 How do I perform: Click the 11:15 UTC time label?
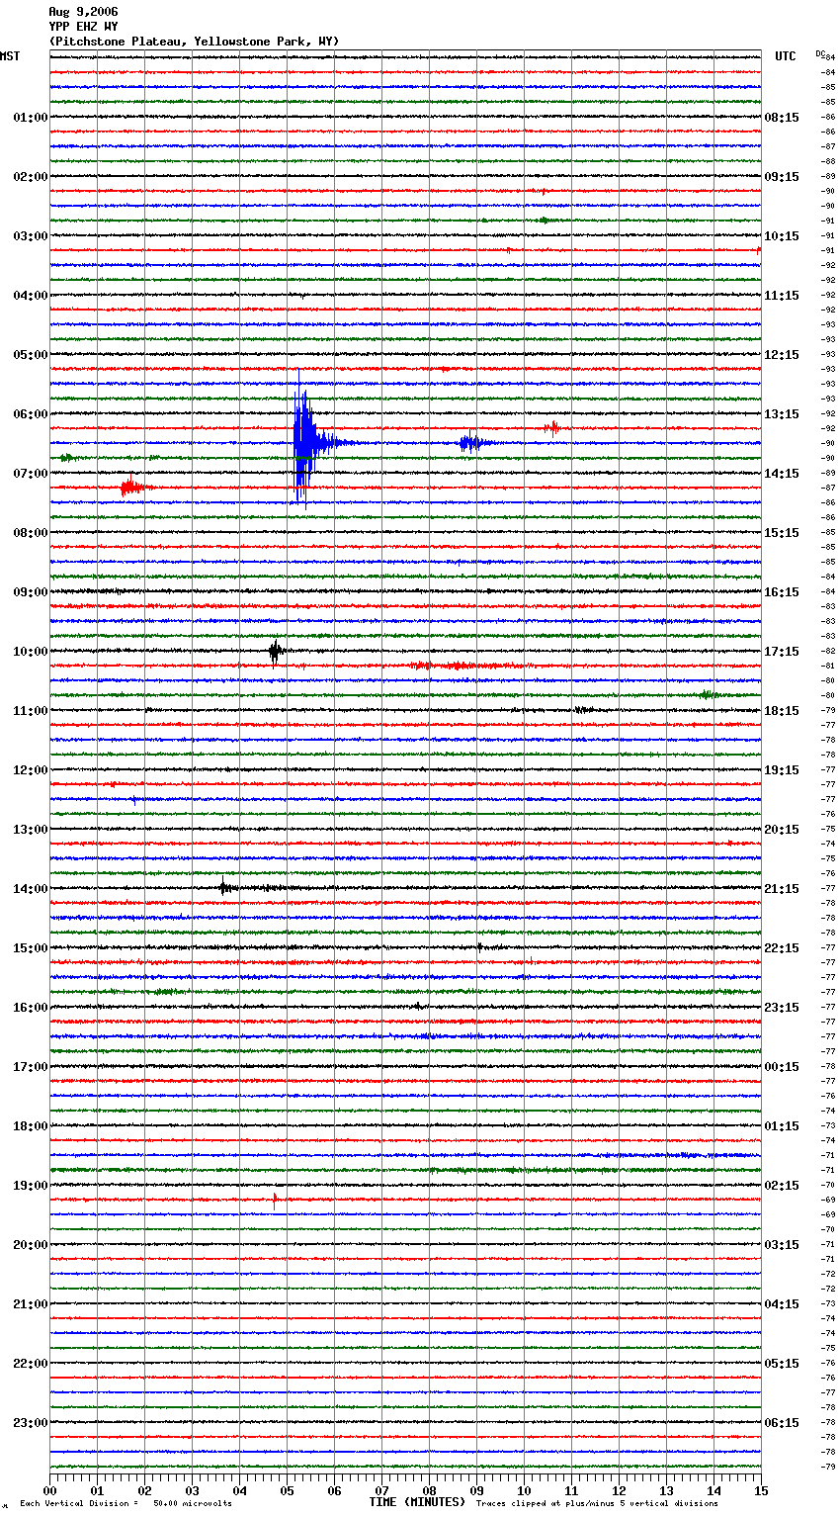pyautogui.click(x=782, y=296)
